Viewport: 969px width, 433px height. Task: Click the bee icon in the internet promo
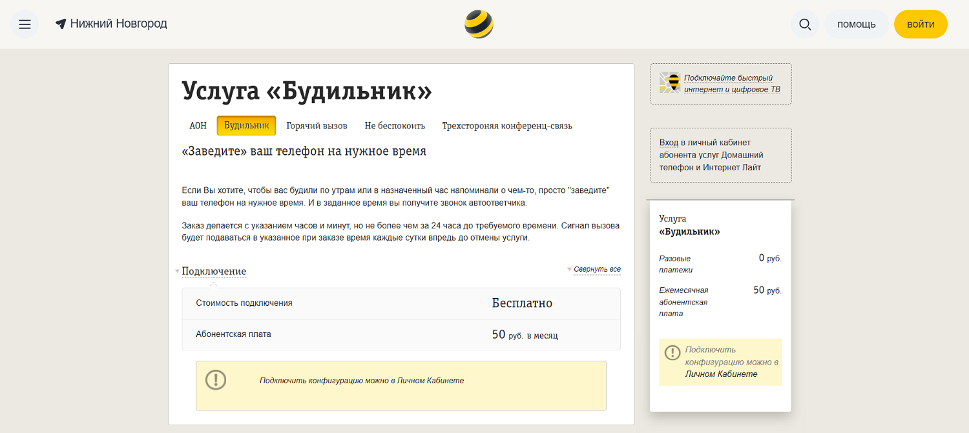(x=670, y=83)
